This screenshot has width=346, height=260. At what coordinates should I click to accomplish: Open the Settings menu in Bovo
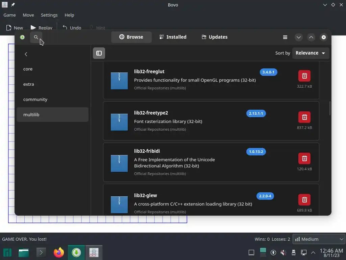[x=49, y=15]
